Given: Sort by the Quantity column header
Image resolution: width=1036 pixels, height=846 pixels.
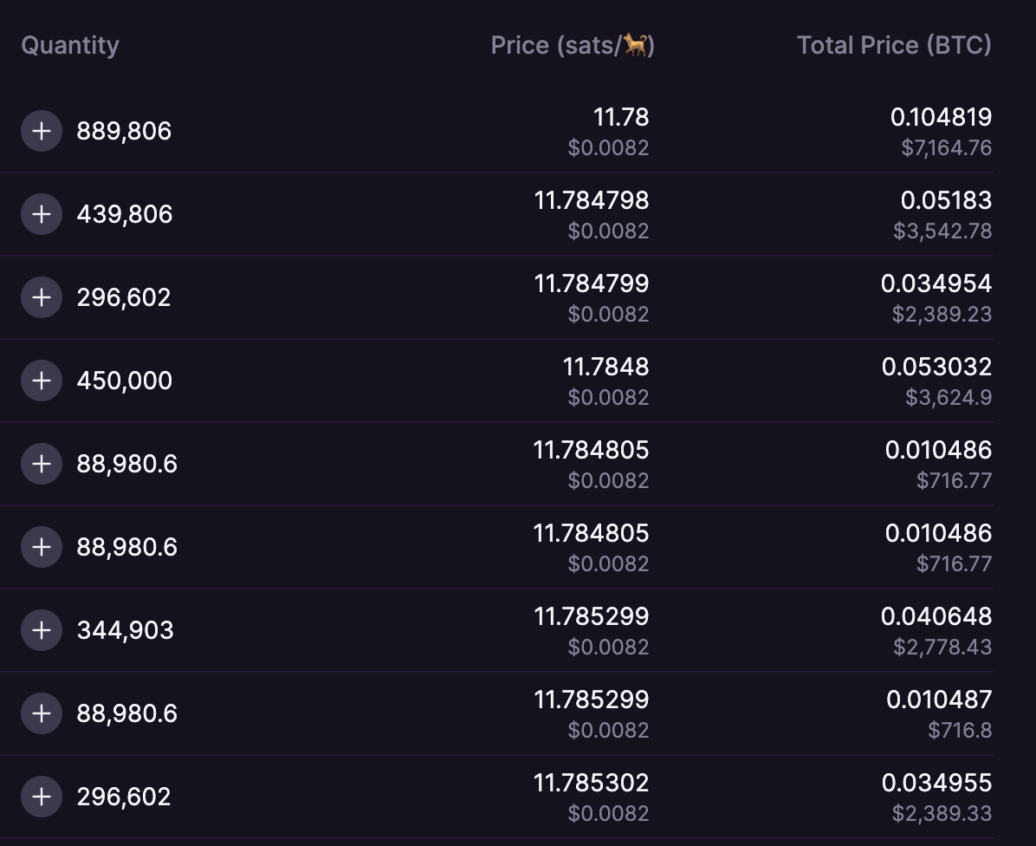Looking at the screenshot, I should 70,45.
